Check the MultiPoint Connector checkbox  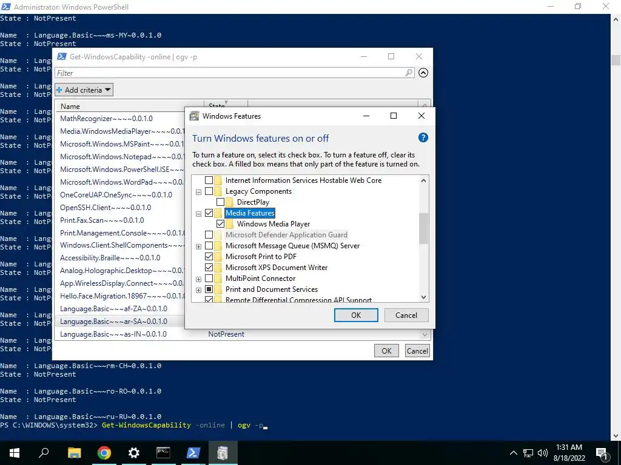tap(209, 279)
